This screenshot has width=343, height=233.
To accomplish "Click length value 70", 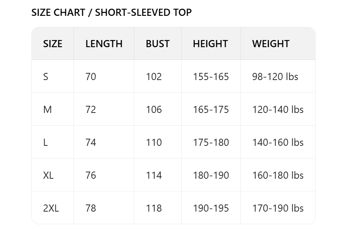I will point(91,76).
